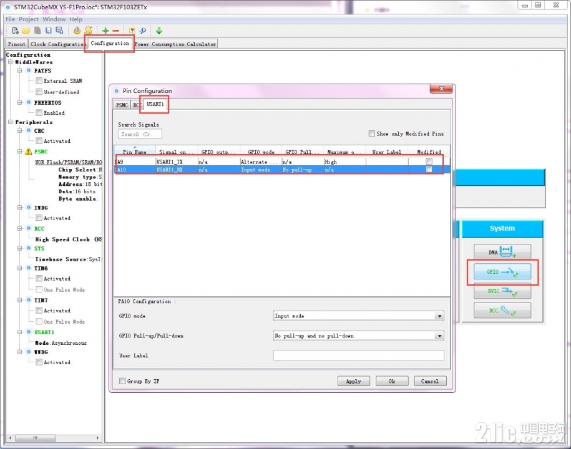Screen dimensions: 571x449
Task: Tick the CRC Activated checkbox
Action: coord(39,141)
